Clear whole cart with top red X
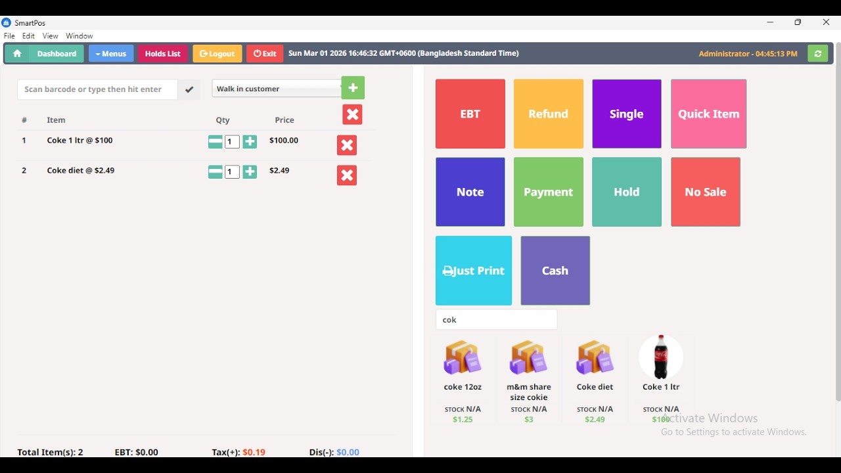Image resolution: width=841 pixels, height=473 pixels. [x=353, y=115]
